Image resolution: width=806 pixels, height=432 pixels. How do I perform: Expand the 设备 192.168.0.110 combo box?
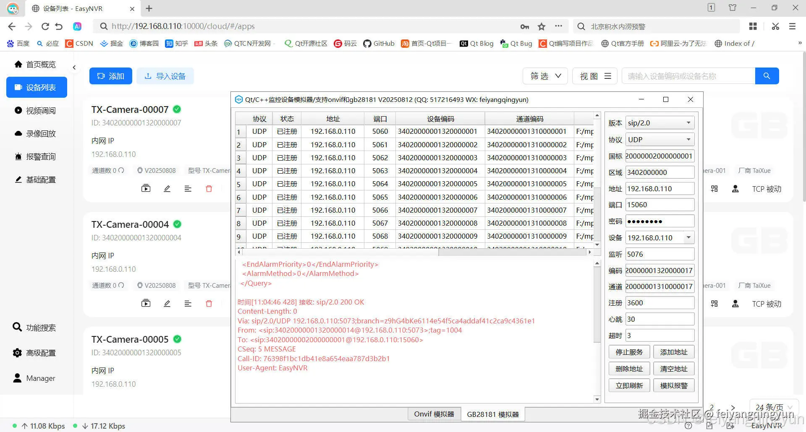coord(659,237)
